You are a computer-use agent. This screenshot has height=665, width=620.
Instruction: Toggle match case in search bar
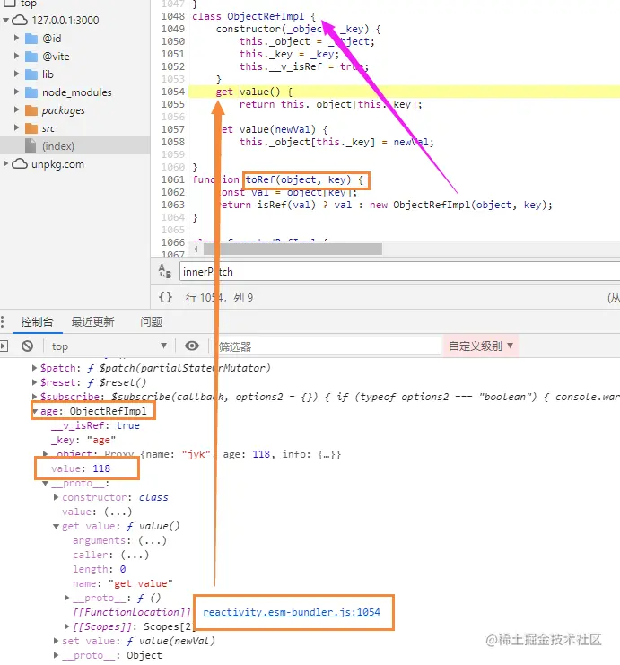pos(164,271)
